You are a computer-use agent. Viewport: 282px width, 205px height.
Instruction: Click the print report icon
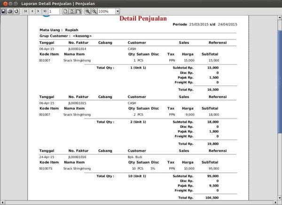[x=10, y=11]
